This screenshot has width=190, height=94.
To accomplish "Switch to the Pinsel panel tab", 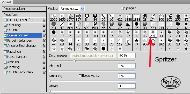I will [x=6, y=2].
